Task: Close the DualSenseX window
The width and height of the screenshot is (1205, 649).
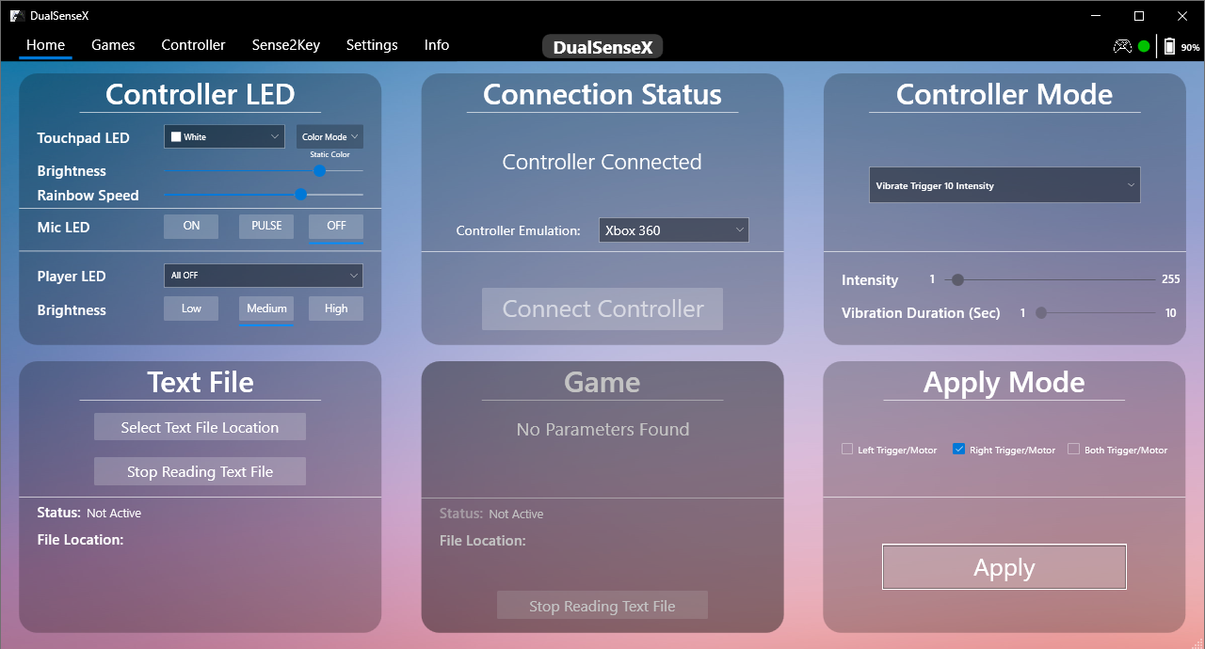Action: (x=1182, y=16)
